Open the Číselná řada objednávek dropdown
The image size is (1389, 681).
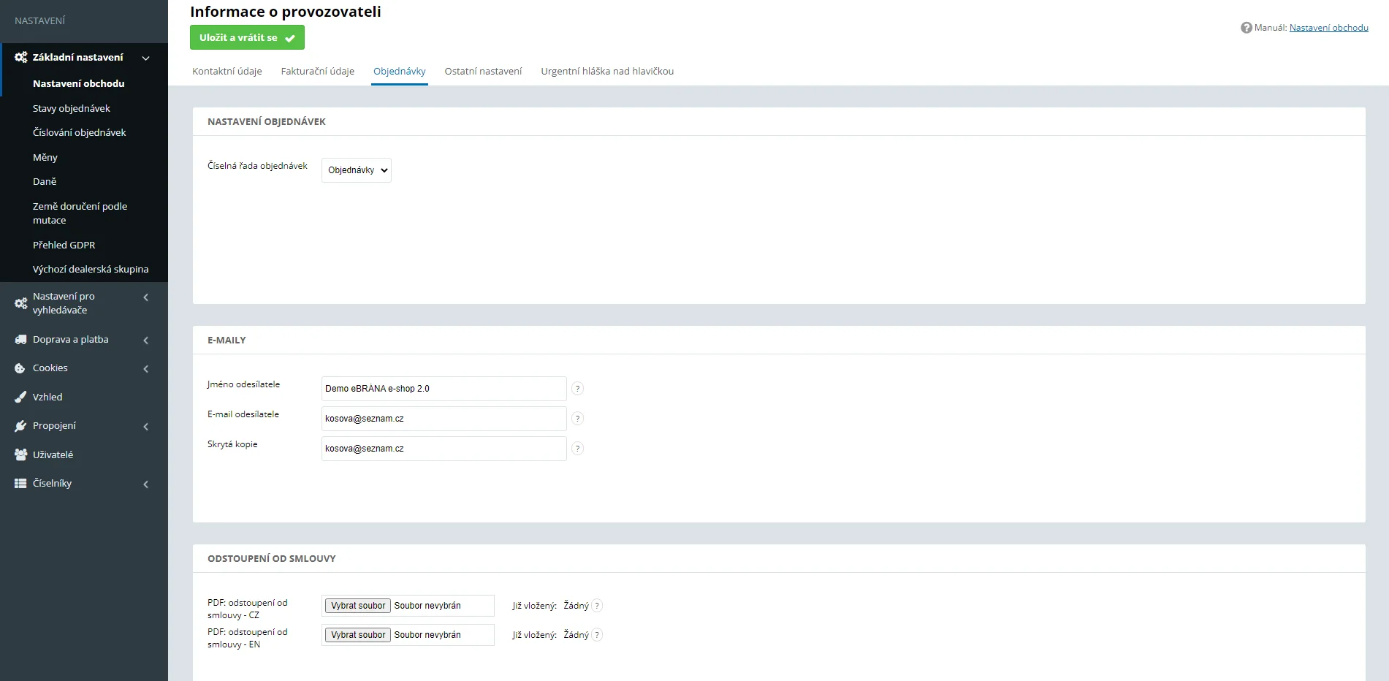click(x=357, y=170)
